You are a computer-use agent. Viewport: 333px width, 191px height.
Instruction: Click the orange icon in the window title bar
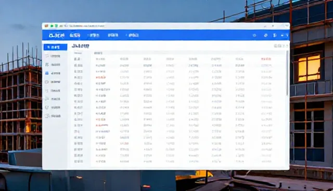tap(46, 26)
